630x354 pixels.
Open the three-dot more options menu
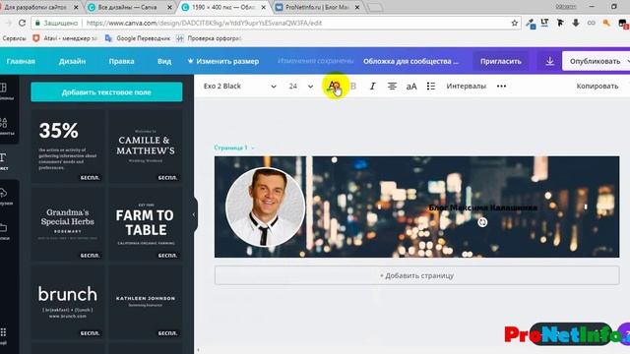coord(501,86)
